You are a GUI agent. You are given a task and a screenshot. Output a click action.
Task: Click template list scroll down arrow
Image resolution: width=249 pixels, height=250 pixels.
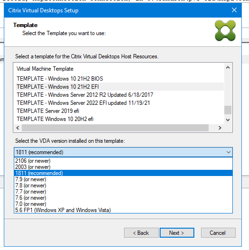point(228,120)
